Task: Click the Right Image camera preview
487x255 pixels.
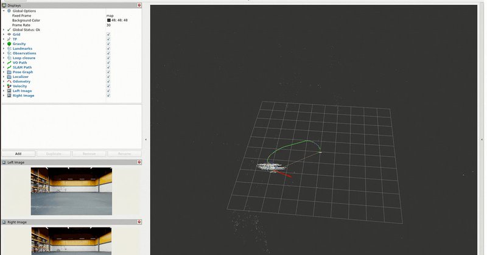Action: click(x=71, y=241)
